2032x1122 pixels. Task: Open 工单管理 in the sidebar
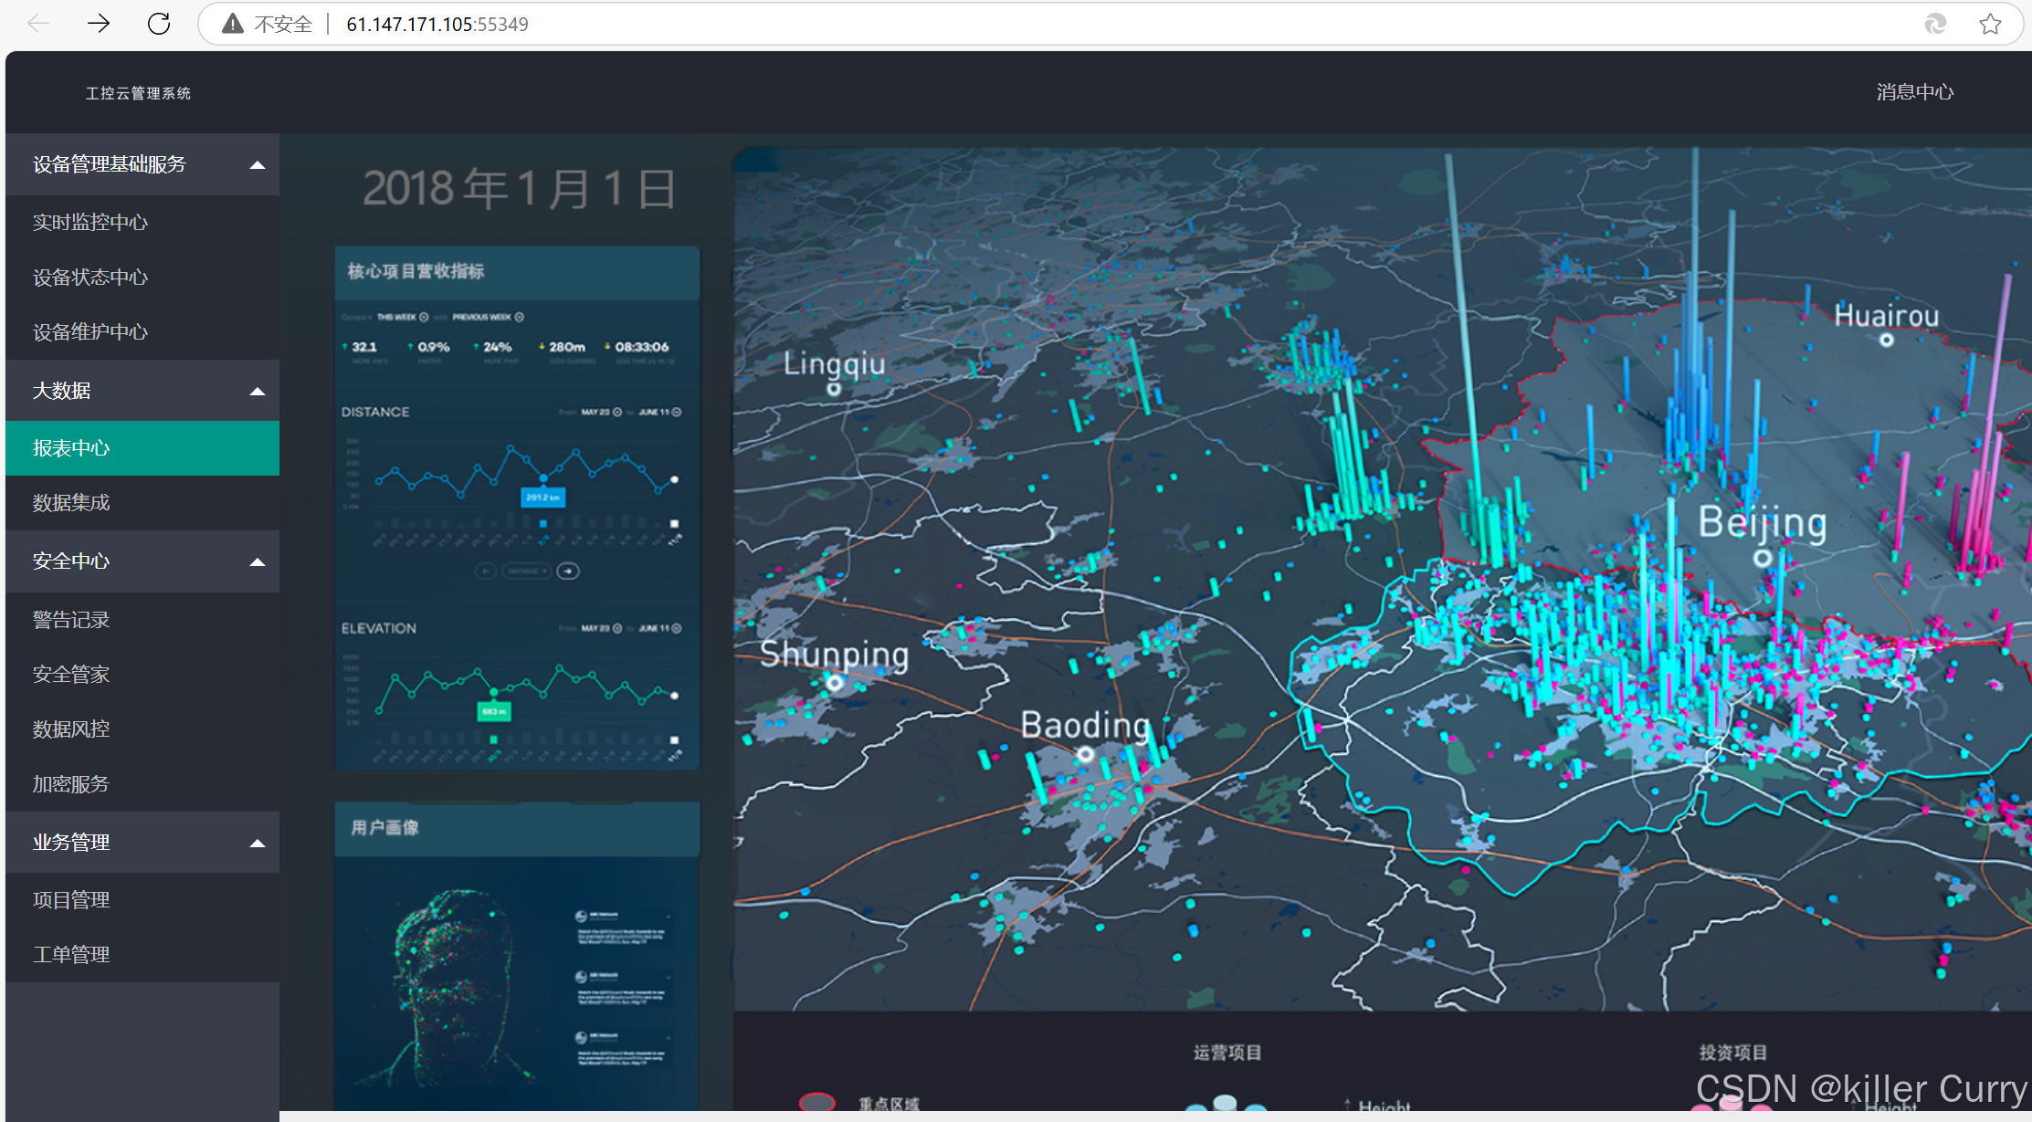(71, 955)
